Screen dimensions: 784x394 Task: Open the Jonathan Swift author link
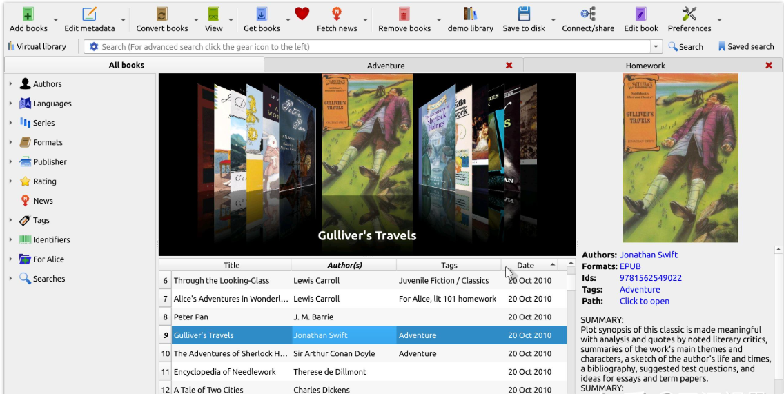(649, 255)
